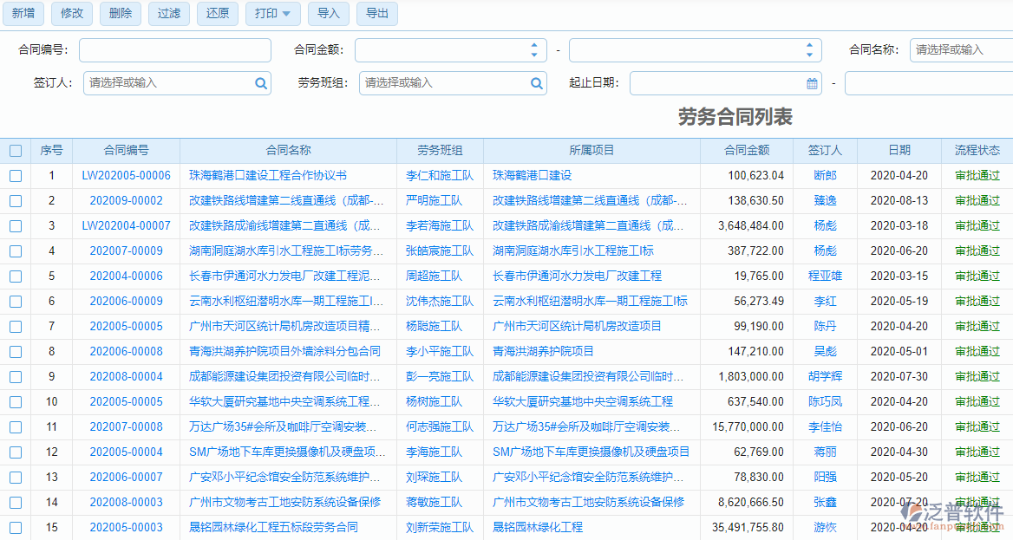Toggle the checkbox for row 15
Screen dimensions: 1013x540
pos(16,528)
